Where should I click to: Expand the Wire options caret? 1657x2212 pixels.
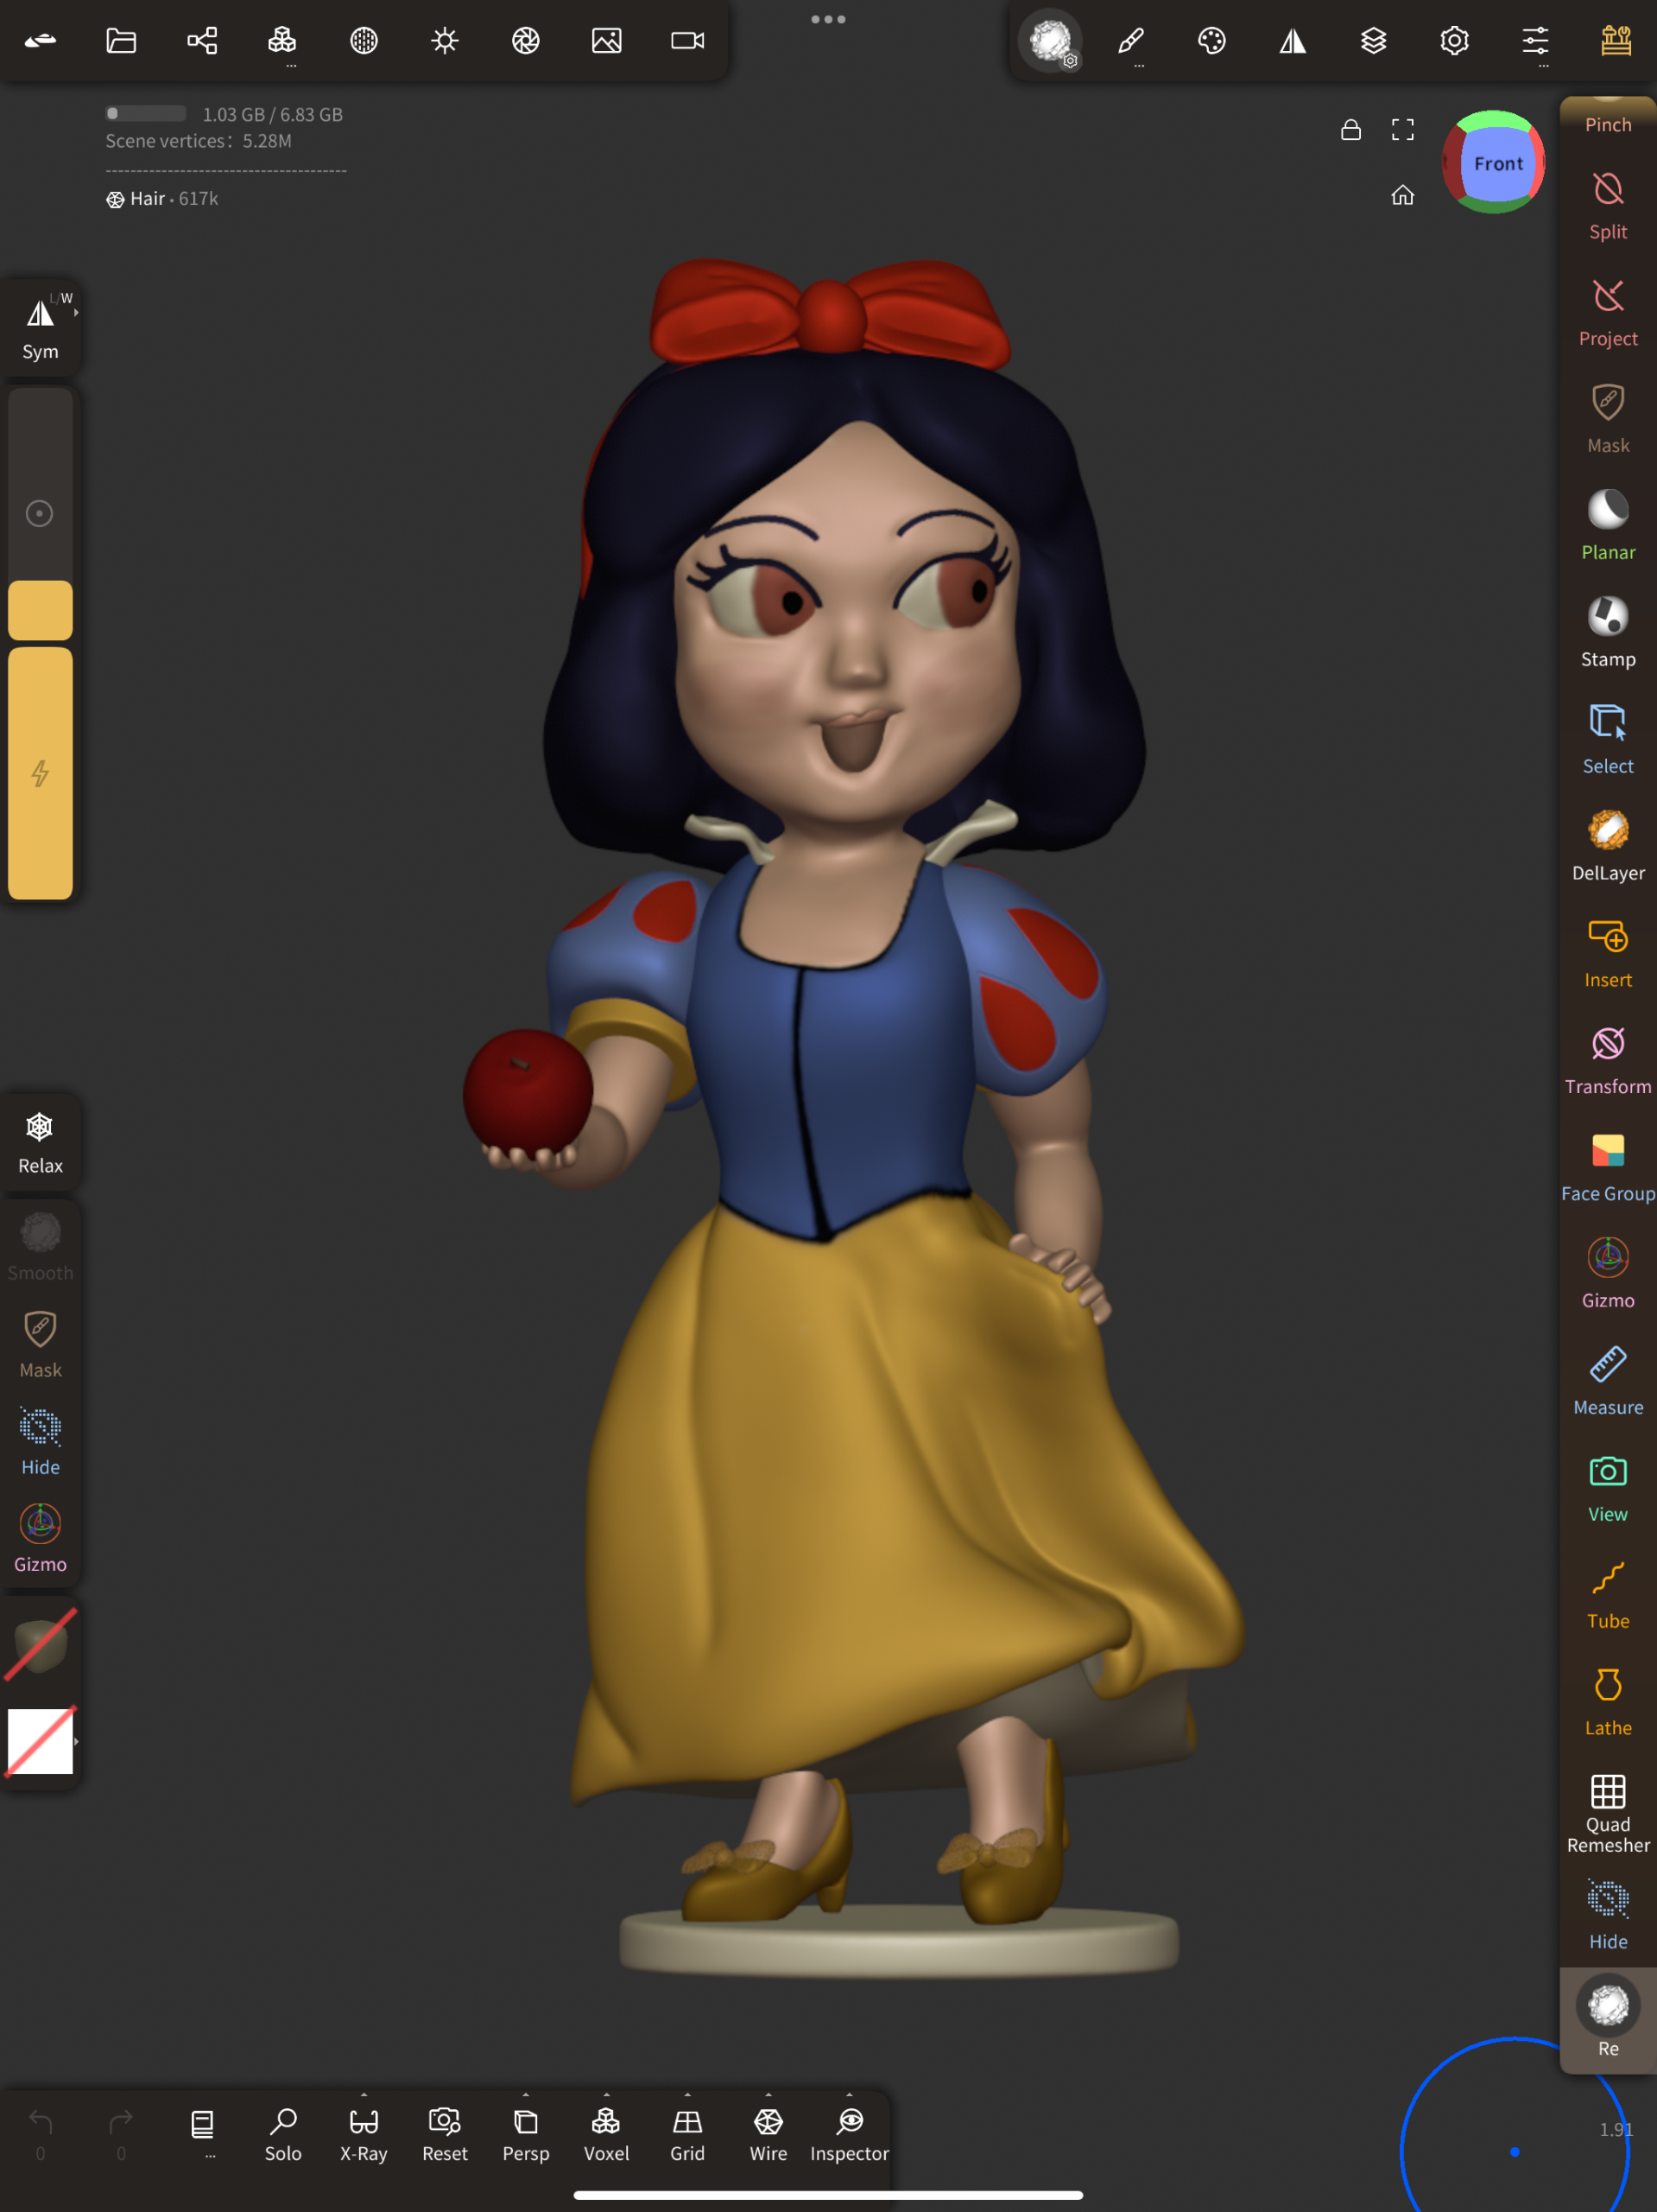click(768, 2094)
